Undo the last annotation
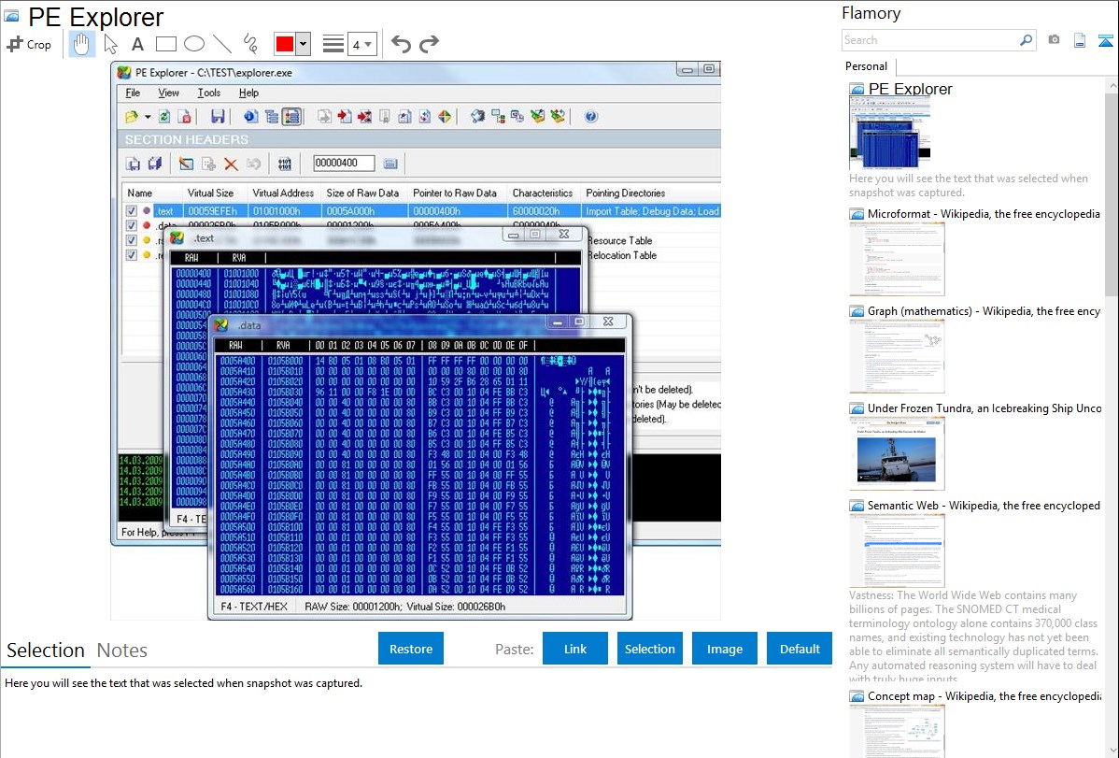1119x758 pixels. coord(401,44)
